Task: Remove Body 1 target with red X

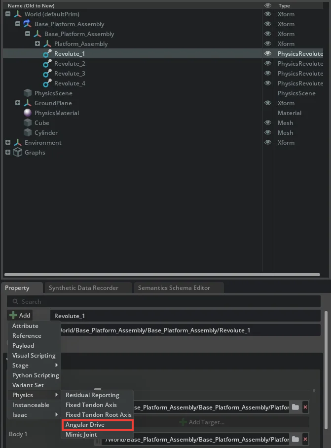Action: (x=305, y=439)
